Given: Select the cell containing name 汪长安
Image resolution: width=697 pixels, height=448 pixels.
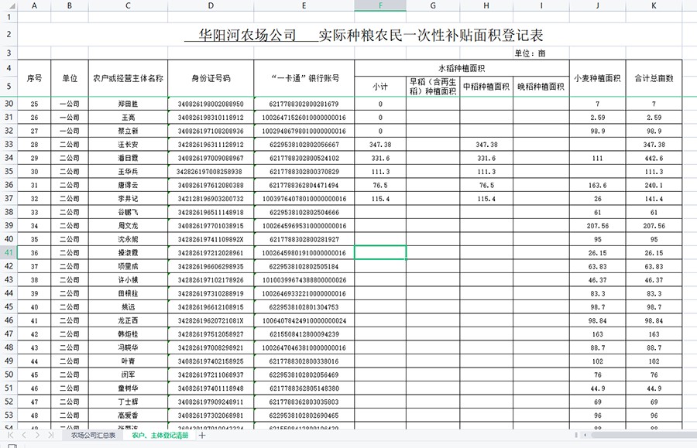Looking at the screenshot, I should 128,144.
